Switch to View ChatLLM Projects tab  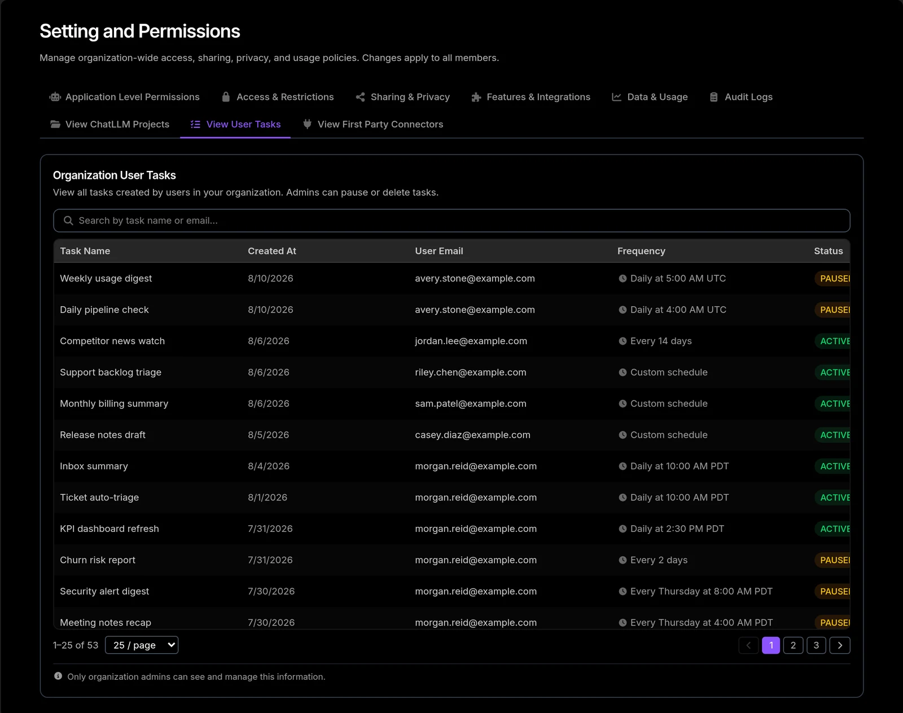point(110,124)
